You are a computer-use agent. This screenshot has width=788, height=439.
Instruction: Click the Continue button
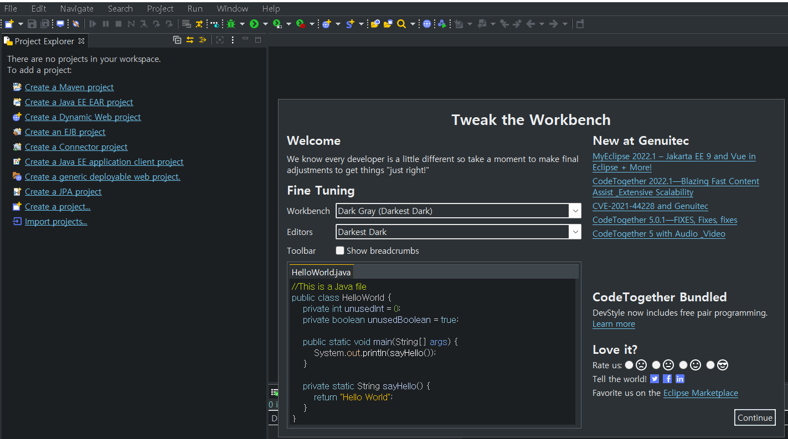(x=755, y=417)
